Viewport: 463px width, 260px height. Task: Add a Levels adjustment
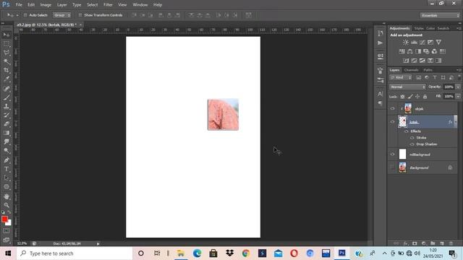coord(414,43)
